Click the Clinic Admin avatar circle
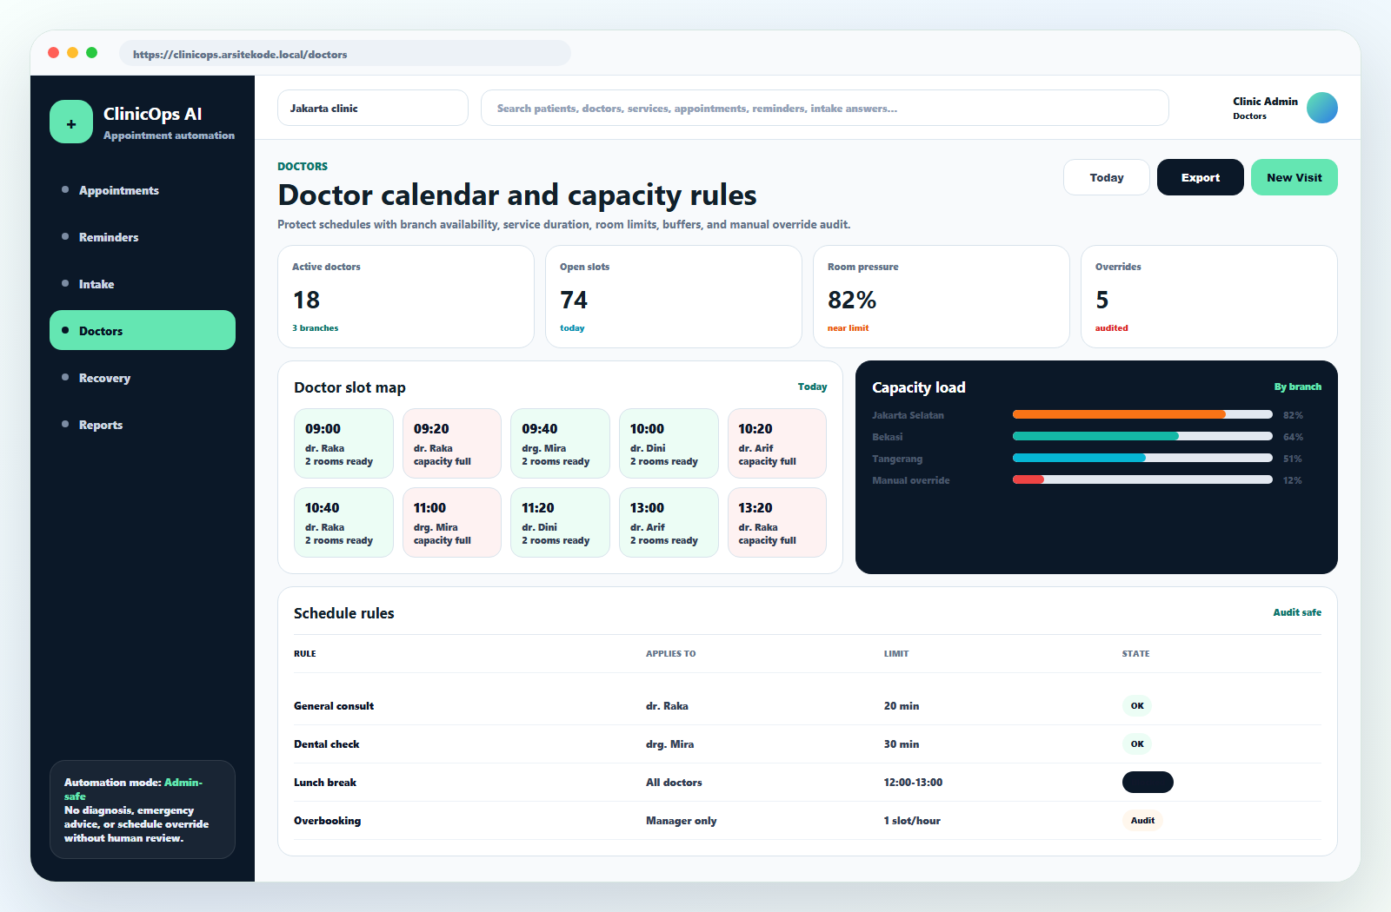1391x912 pixels. (x=1321, y=108)
